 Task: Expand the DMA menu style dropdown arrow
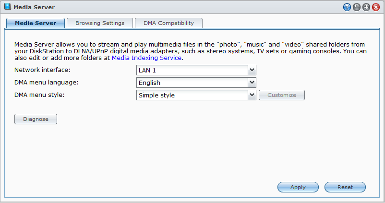click(252, 95)
